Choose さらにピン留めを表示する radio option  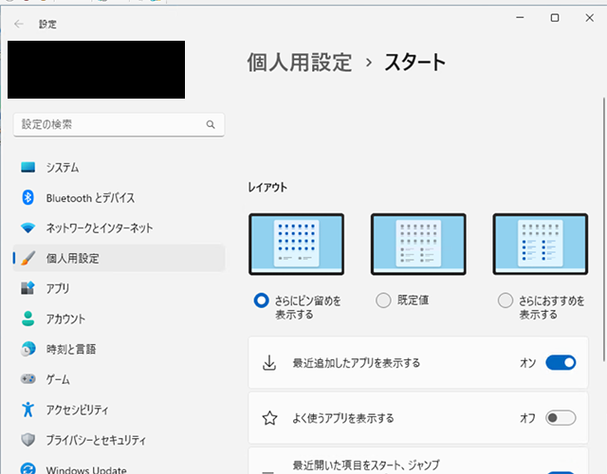click(x=262, y=301)
